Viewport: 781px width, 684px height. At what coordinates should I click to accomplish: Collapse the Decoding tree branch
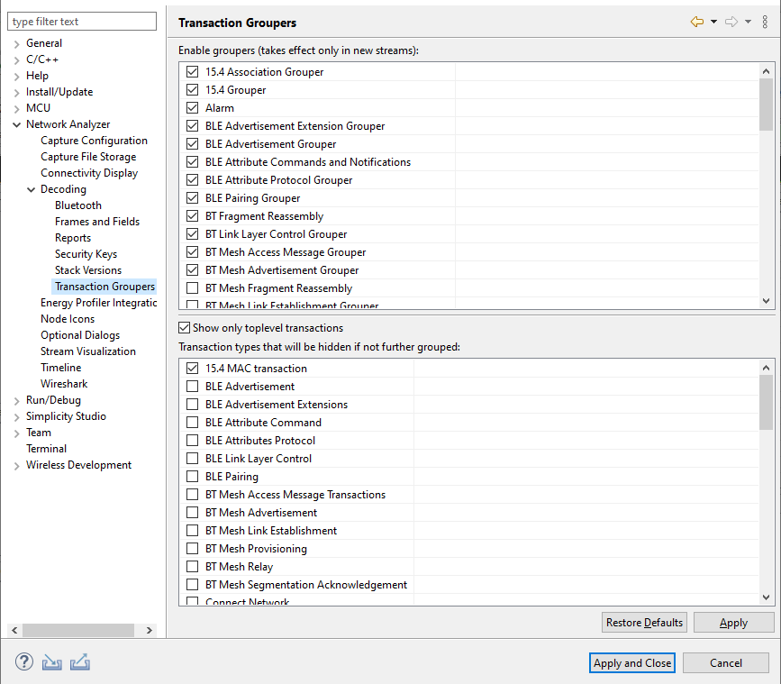pyautogui.click(x=31, y=188)
